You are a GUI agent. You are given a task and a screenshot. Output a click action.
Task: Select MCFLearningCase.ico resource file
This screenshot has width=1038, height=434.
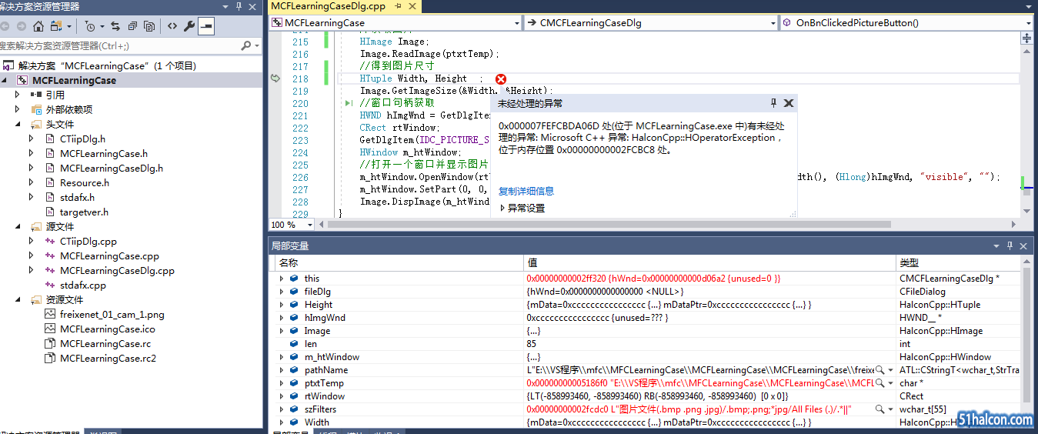point(107,329)
